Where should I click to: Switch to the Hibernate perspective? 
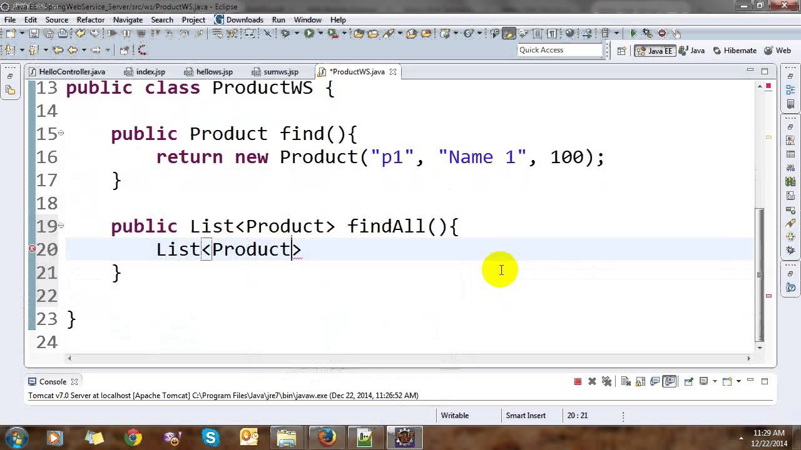click(734, 51)
